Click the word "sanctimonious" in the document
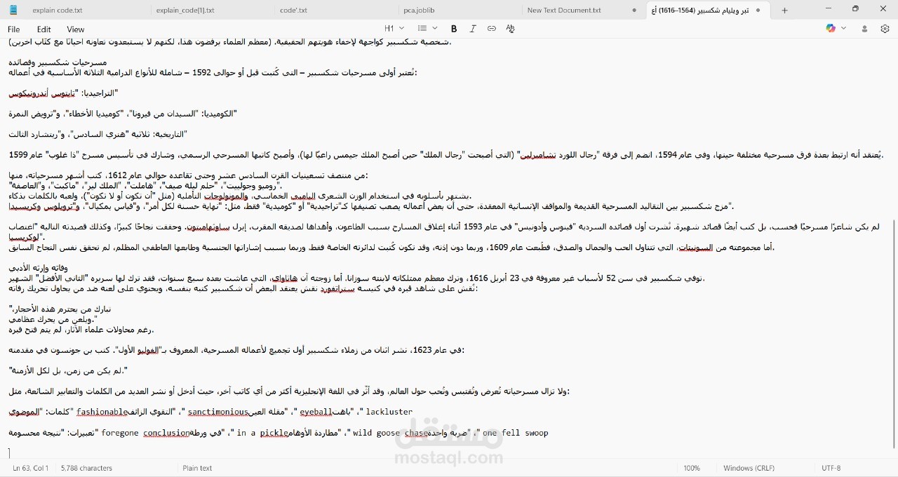Viewport: 898px width, 477px height. click(x=217, y=412)
